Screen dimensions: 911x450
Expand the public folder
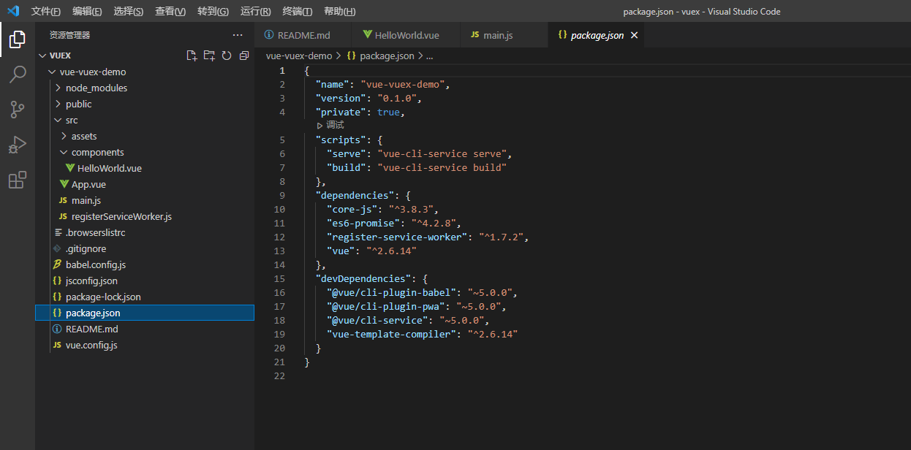point(145,104)
